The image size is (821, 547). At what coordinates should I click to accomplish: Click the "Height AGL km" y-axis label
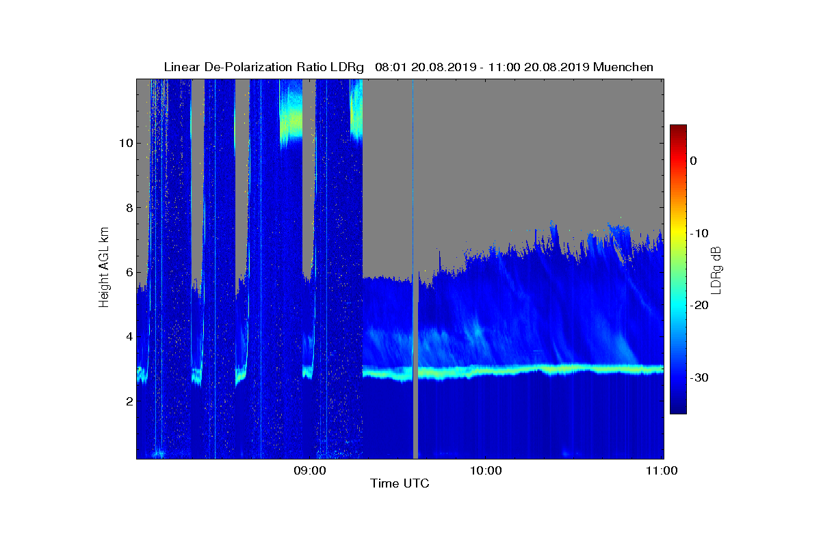coord(104,269)
